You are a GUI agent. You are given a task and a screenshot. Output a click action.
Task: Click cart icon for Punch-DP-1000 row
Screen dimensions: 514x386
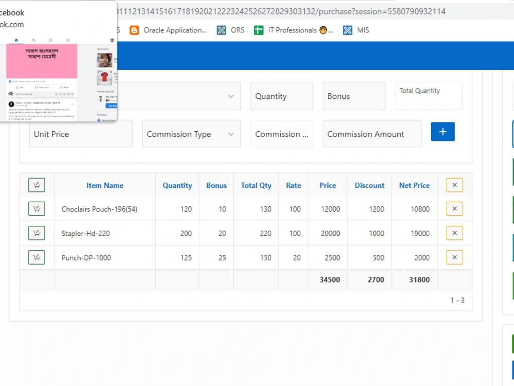tap(36, 257)
